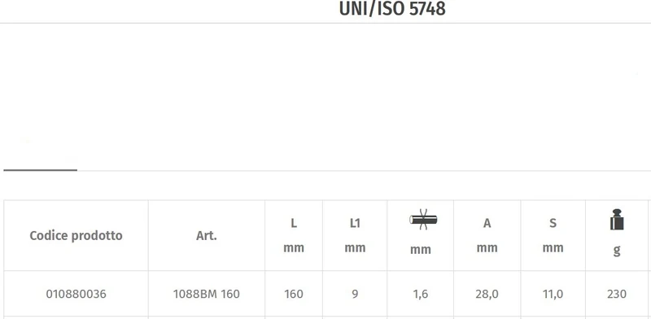This screenshot has width=651, height=319.
Task: Select article 1088BM 160
Action: pyautogui.click(x=207, y=294)
